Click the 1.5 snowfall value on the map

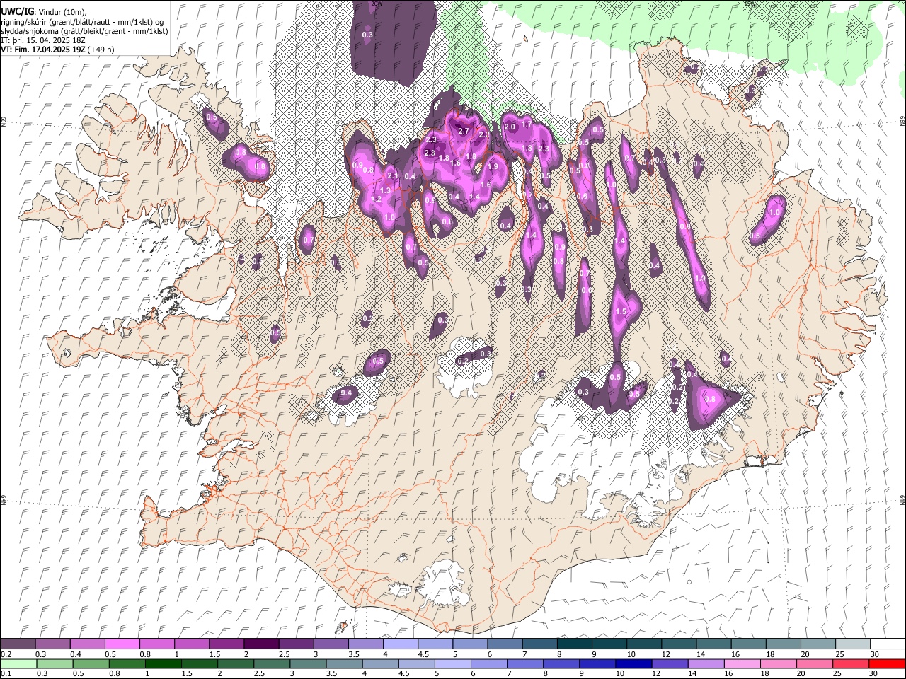coord(622,311)
